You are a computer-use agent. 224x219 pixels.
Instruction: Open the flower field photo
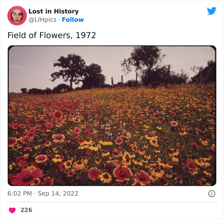pos(112,128)
